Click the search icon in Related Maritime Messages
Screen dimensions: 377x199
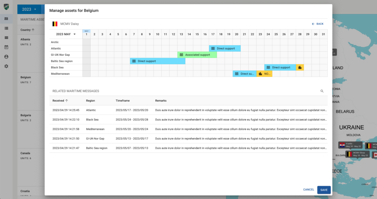pos(322,91)
